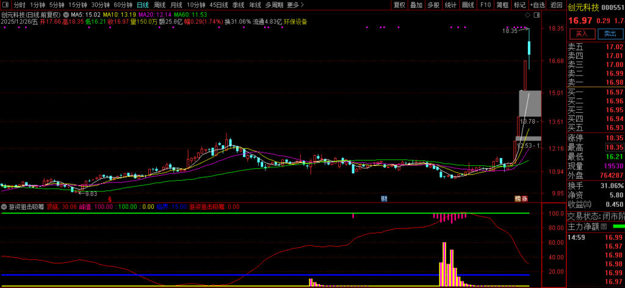Expand the 创元科技 main chart indicator dropdown
625x288 pixels.
[65, 14]
